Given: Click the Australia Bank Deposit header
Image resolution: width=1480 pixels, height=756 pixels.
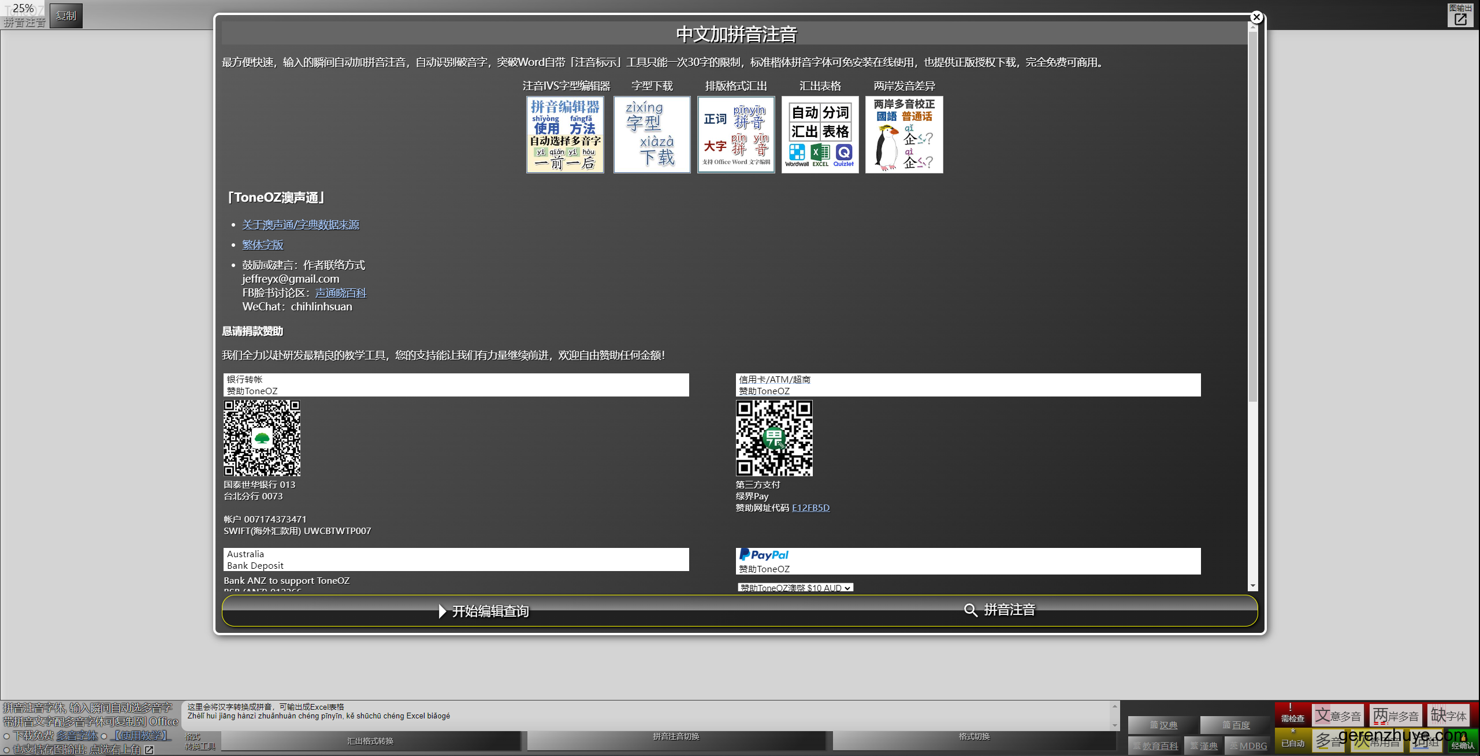Looking at the screenshot, I should [456, 559].
